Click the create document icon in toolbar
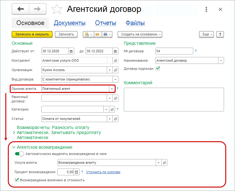 click(x=87, y=34)
